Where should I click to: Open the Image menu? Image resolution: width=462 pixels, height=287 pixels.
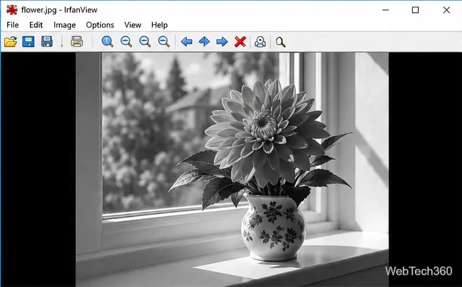[64, 25]
